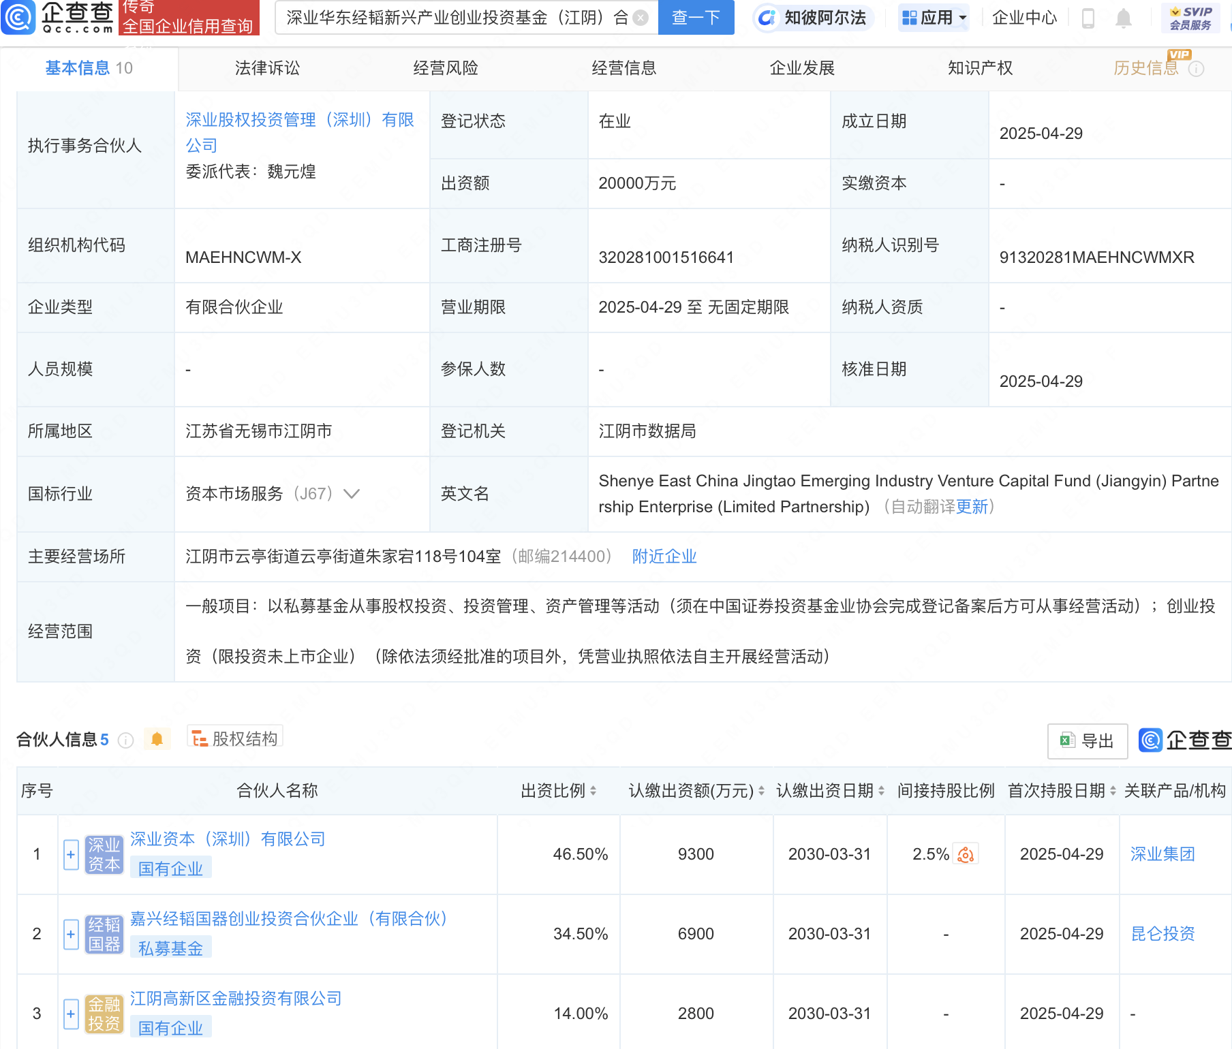
Task: Open the notifications bell in header
Action: click(1124, 18)
